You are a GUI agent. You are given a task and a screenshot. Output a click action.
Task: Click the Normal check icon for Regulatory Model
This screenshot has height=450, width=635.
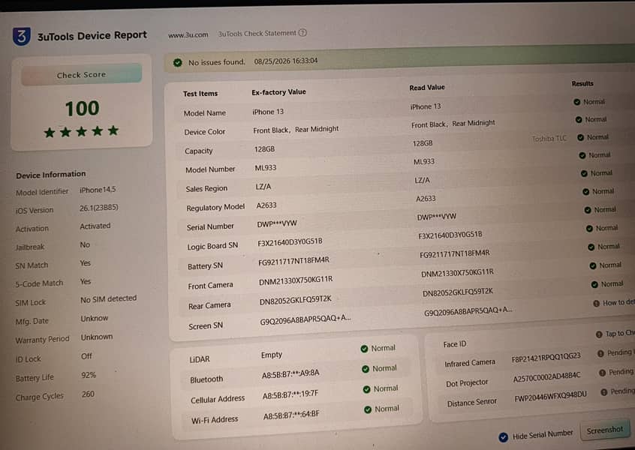585,191
